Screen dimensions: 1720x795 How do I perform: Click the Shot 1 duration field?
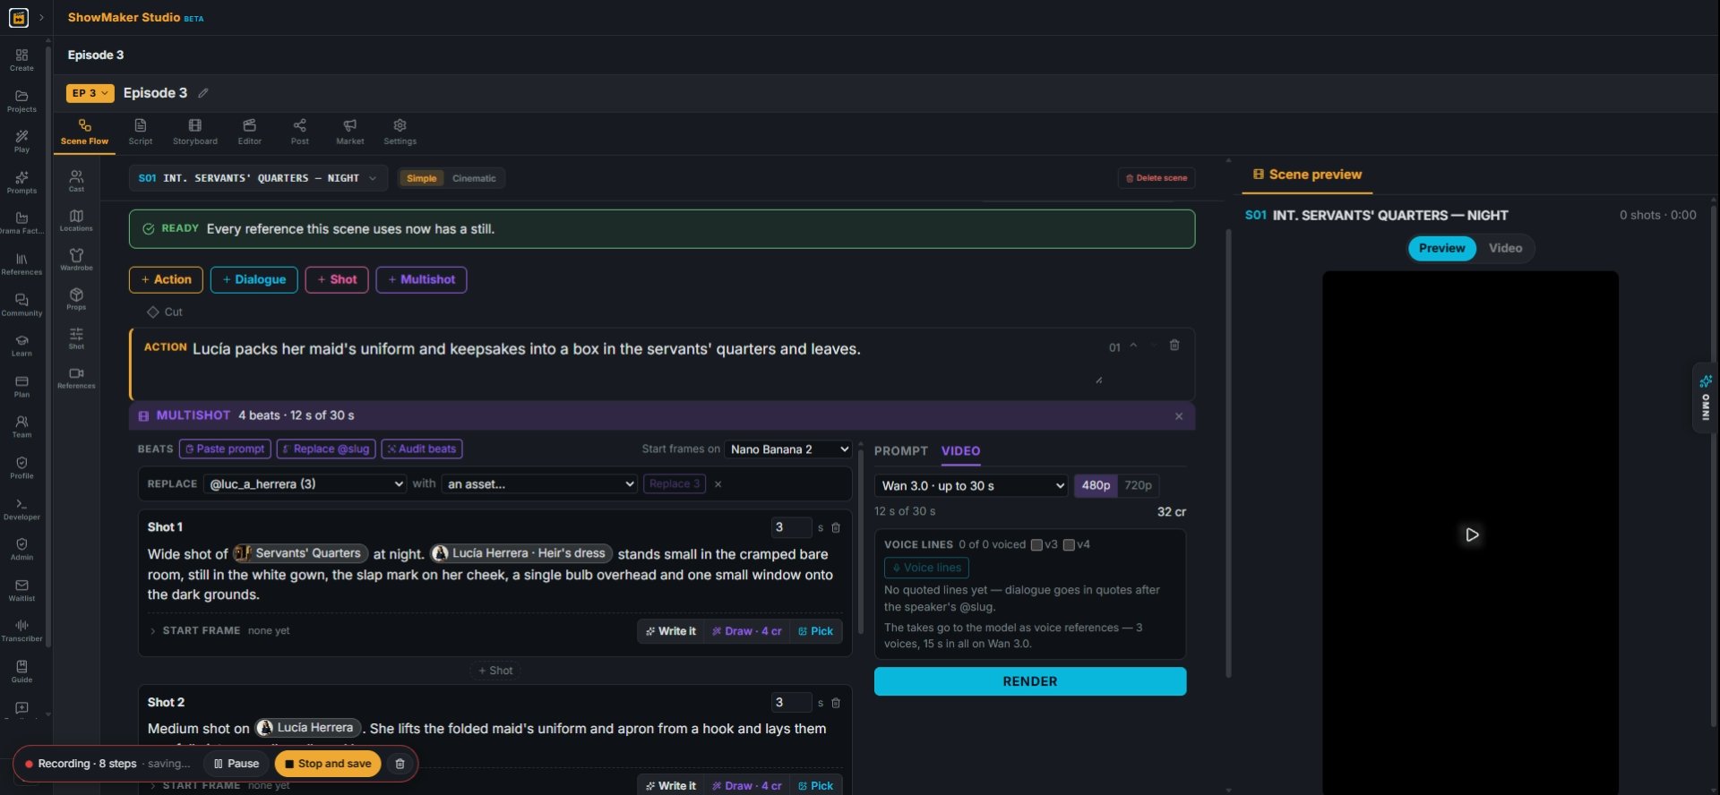pos(791,527)
